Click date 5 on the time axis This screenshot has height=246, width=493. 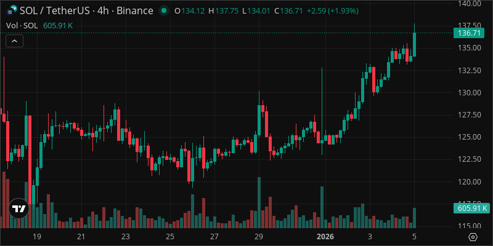[414, 236]
